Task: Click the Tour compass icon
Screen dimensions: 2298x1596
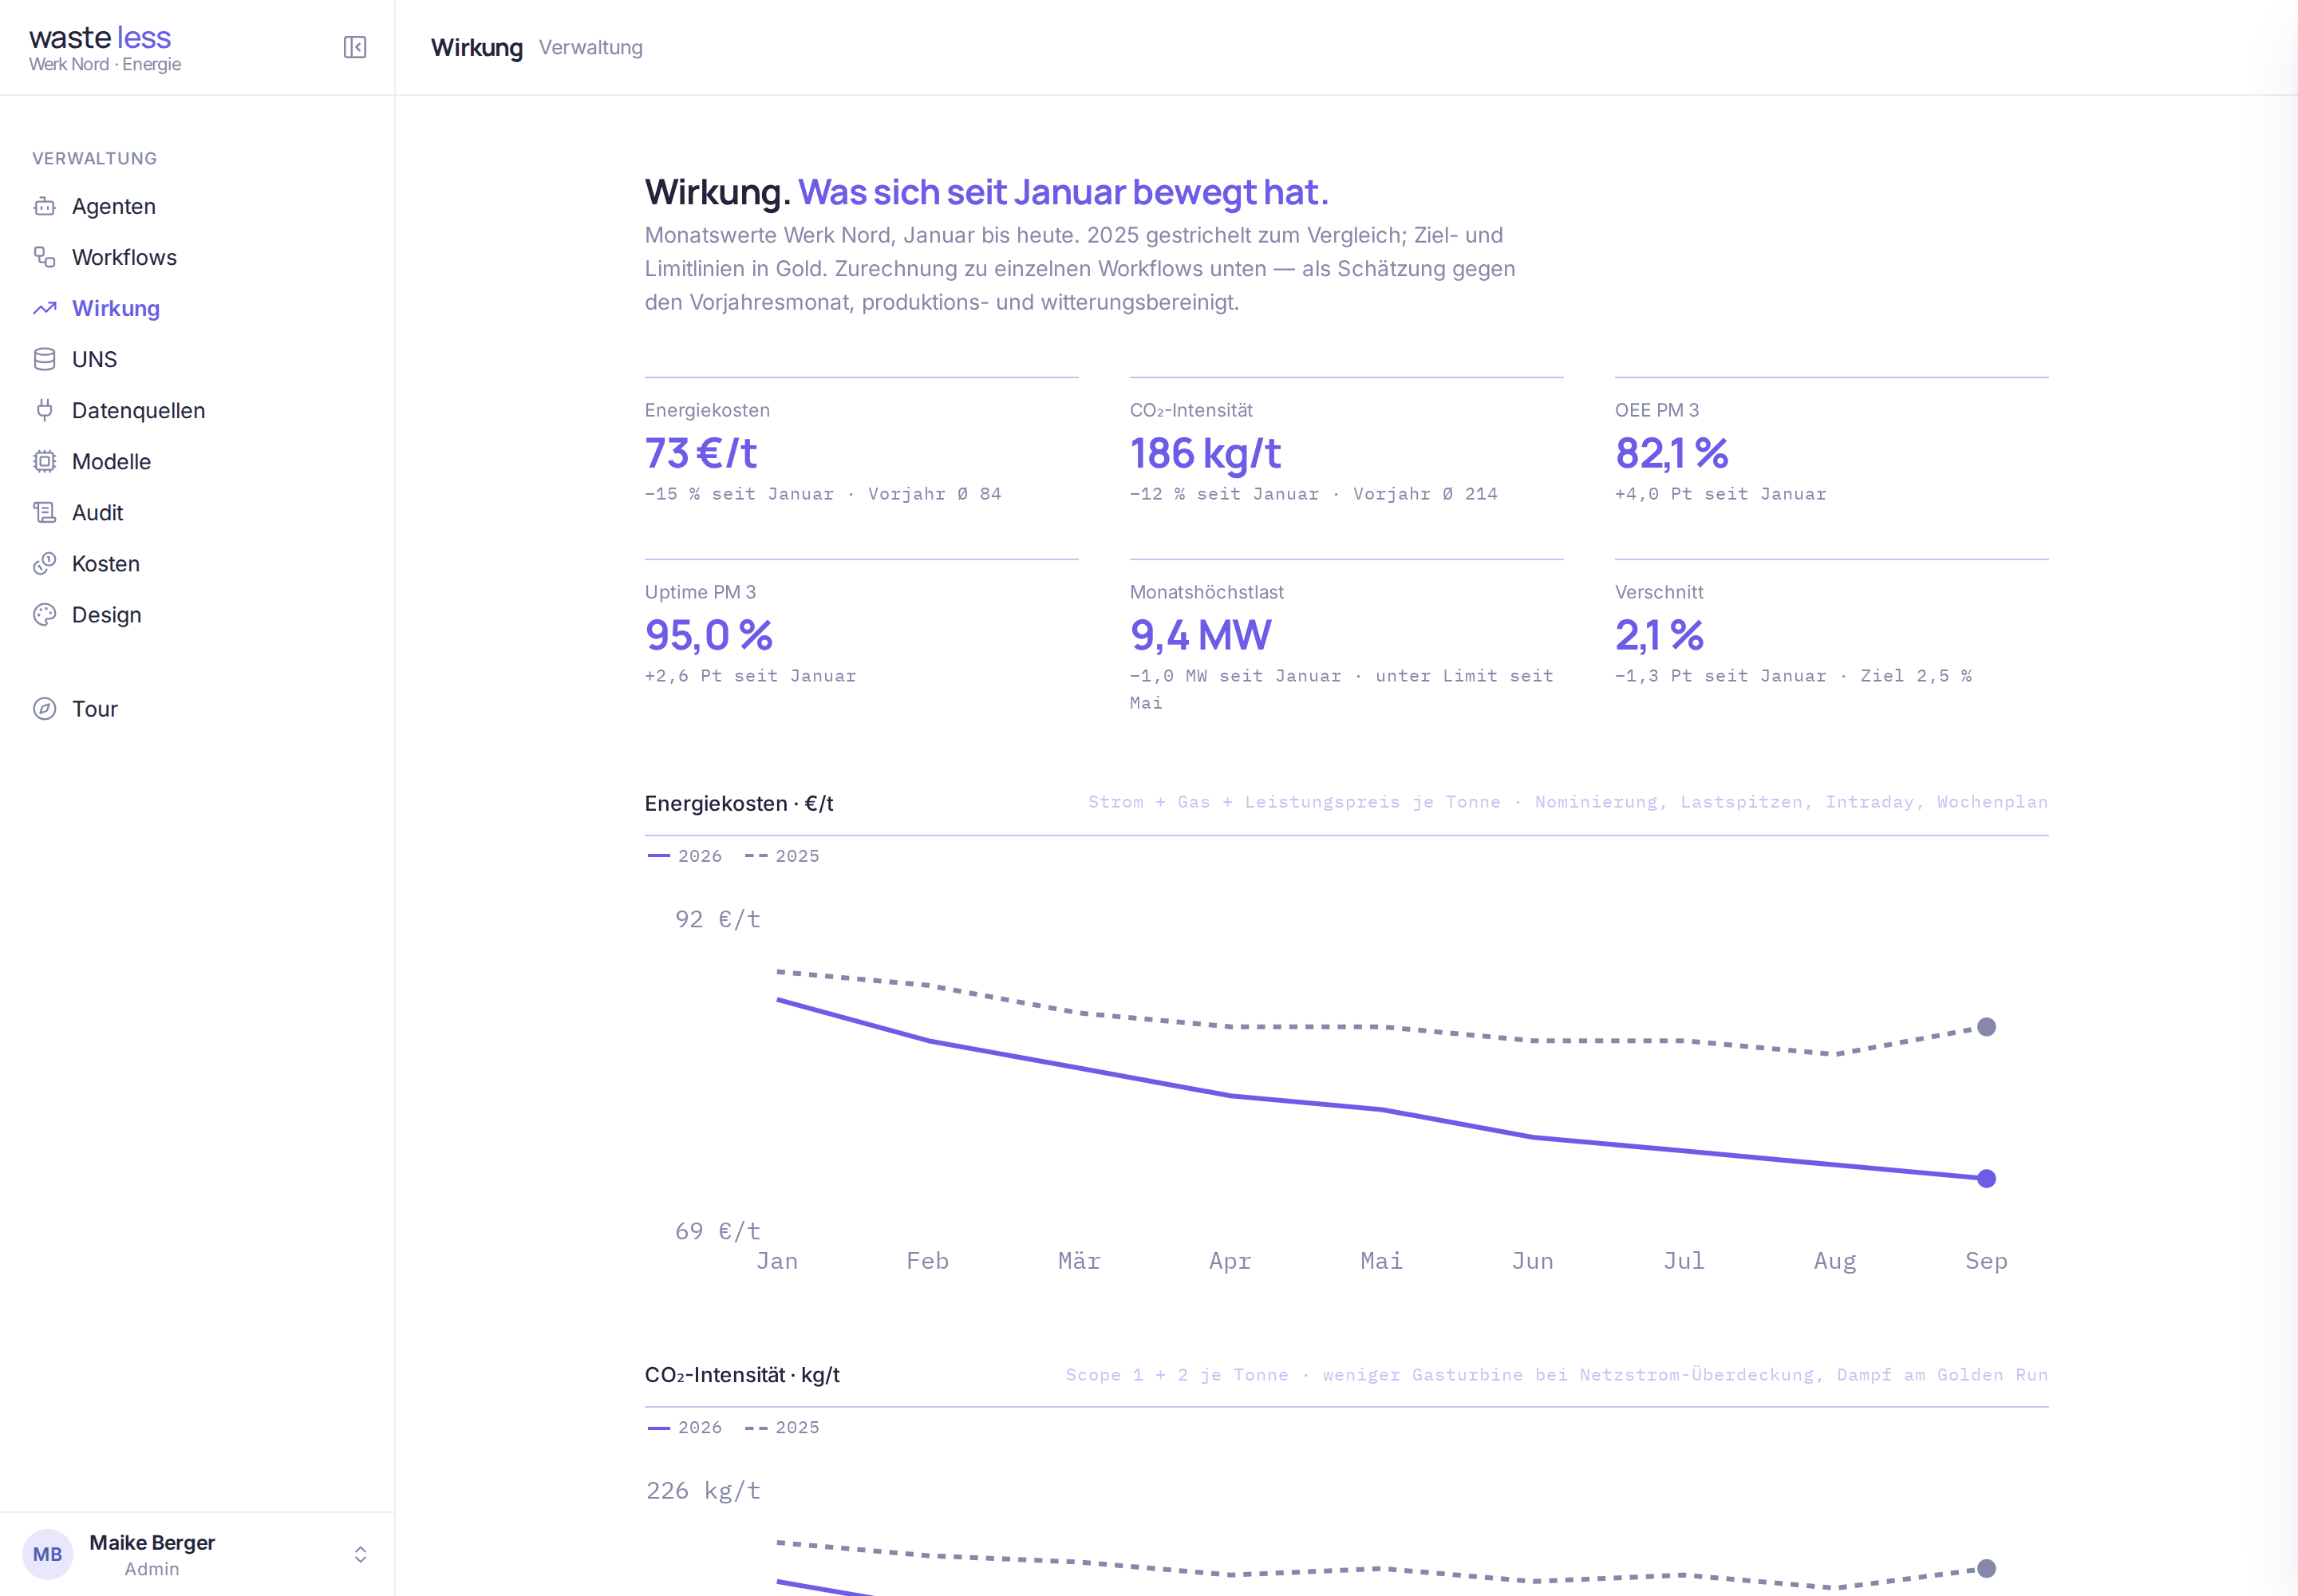Action: coord(45,708)
